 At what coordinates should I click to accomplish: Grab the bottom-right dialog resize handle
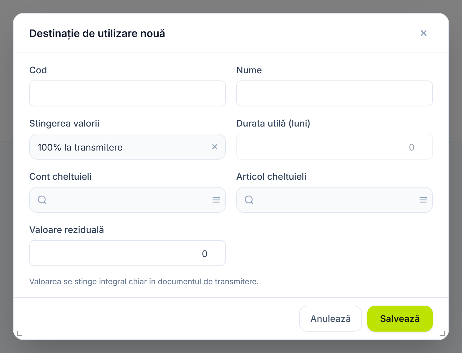[x=443, y=333]
